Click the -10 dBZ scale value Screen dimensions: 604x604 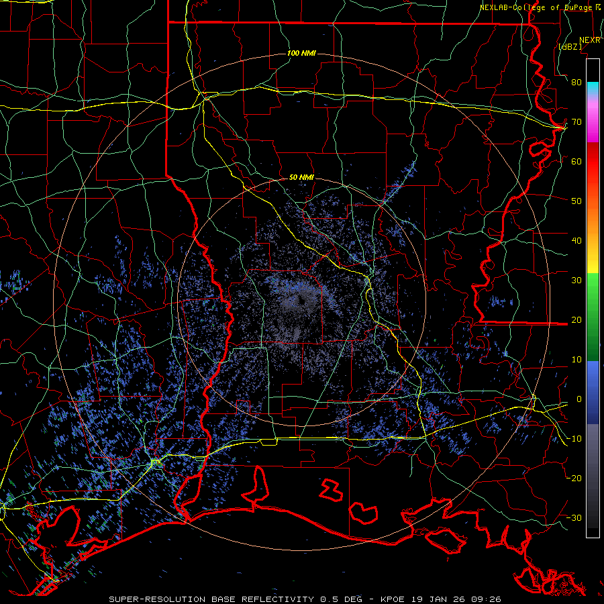[x=574, y=439]
